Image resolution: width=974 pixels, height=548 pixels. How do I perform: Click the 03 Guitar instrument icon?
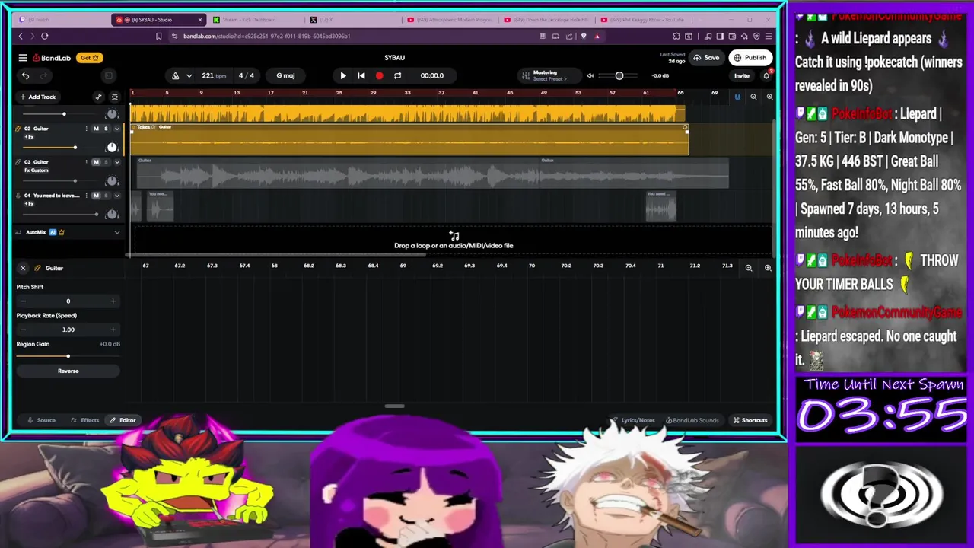(18, 162)
